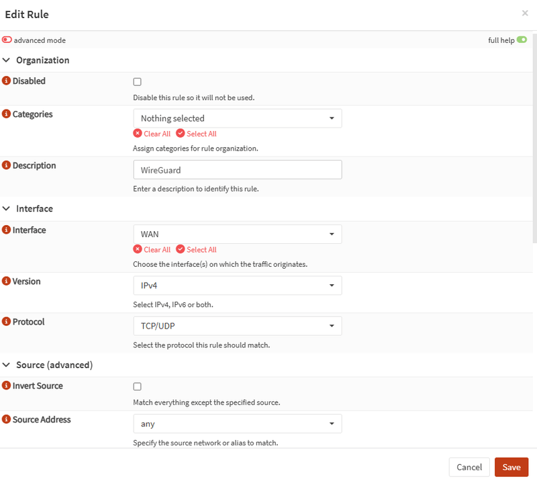Click the info icon beside Interface field

click(x=6, y=229)
